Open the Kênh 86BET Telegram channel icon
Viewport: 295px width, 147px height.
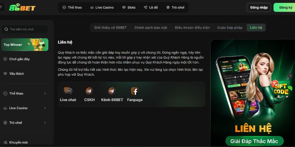coord(112,91)
